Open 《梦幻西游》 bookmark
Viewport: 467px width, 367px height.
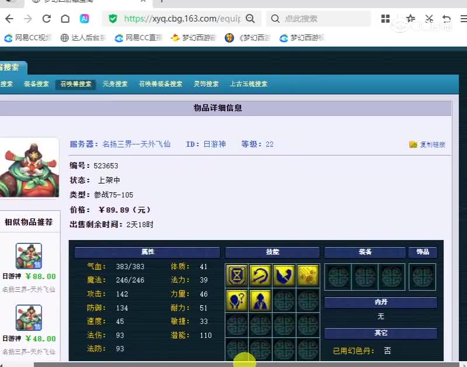pyautogui.click(x=248, y=38)
